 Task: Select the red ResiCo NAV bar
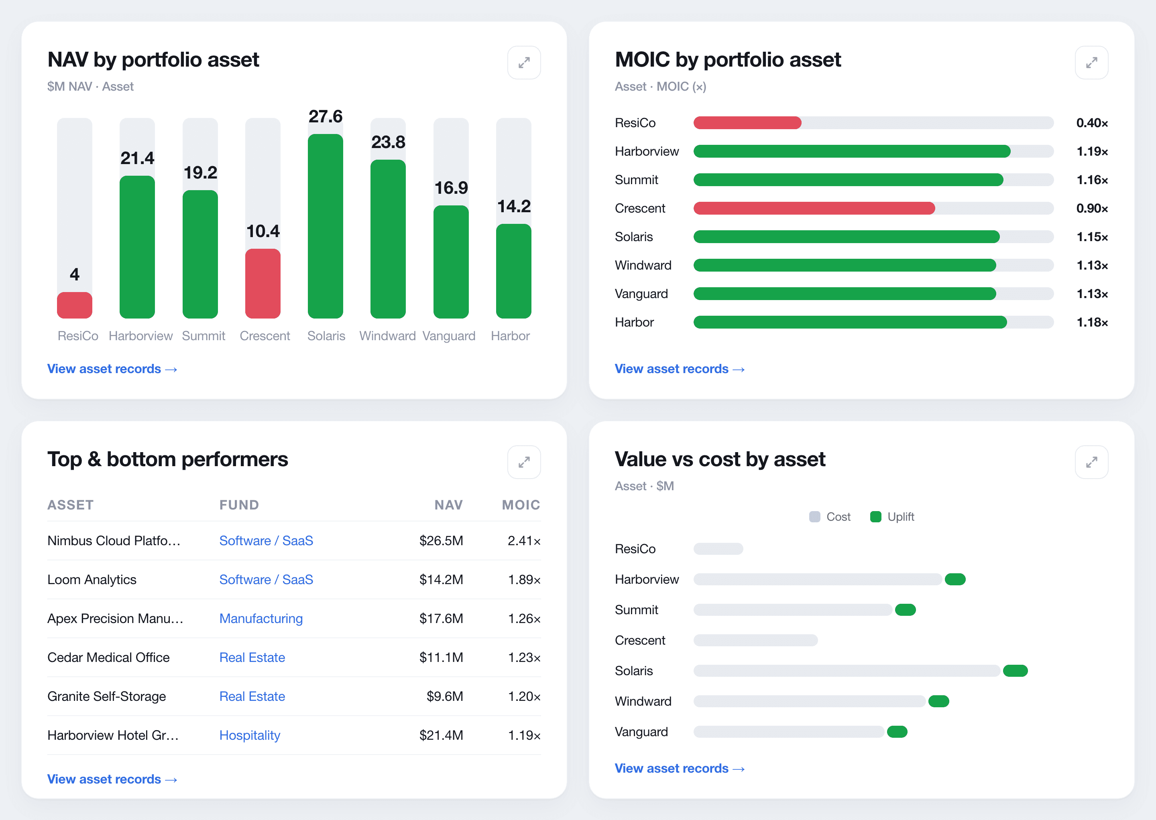pos(75,305)
